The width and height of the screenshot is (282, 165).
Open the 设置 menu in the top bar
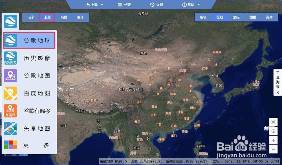click(x=157, y=5)
